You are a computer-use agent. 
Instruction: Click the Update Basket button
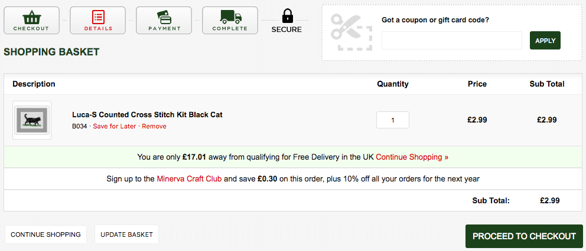click(126, 235)
